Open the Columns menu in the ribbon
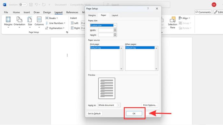This screenshot has height=125, width=223. click(39, 22)
